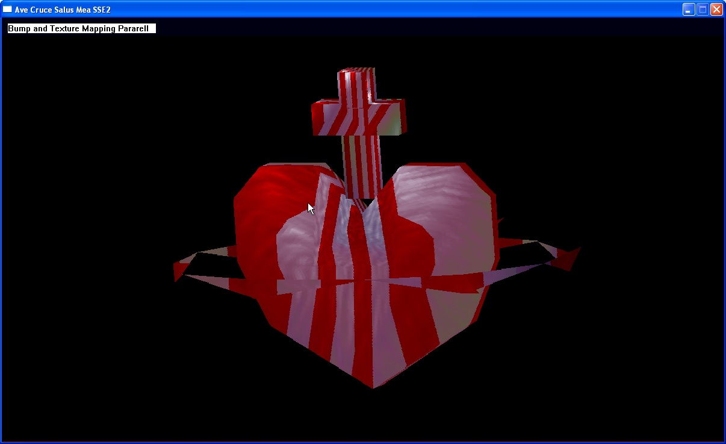Screen dimensions: 726x444
Task: Click the 'Bump and Texture Mapping Pararell' label
Action: [x=81, y=28]
